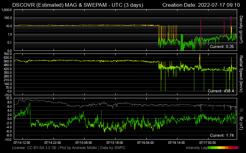Click the -70.0 speed axis tick
Viewport: 246px width, 153px height.
click(x=8, y=95)
